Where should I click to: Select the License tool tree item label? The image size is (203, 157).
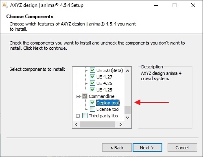pos(108,109)
